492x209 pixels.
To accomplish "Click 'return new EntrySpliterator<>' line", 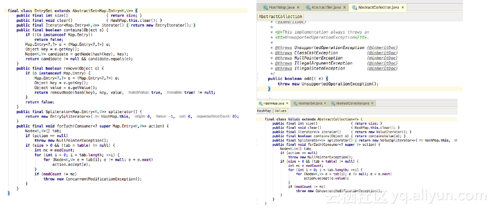I will [133, 116].
